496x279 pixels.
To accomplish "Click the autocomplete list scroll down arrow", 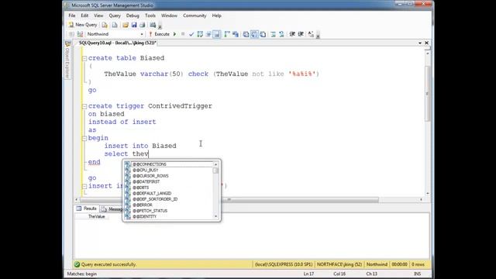I will [215, 216].
